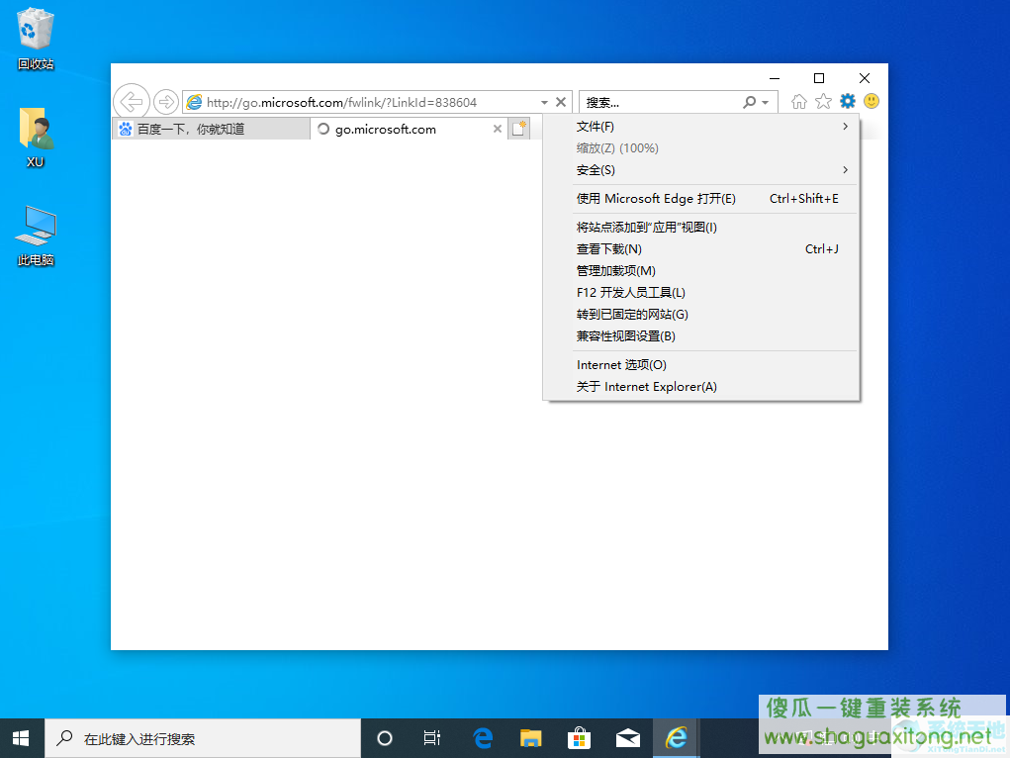Click the 缩放(Z) (100%) menu item

(x=701, y=148)
